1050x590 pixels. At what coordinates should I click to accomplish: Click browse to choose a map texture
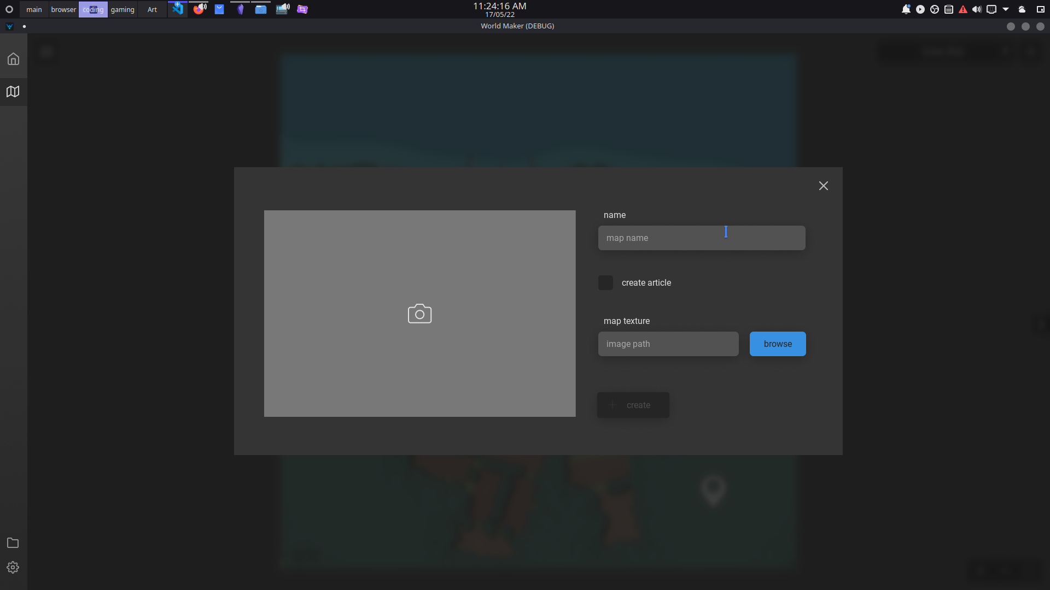click(778, 344)
